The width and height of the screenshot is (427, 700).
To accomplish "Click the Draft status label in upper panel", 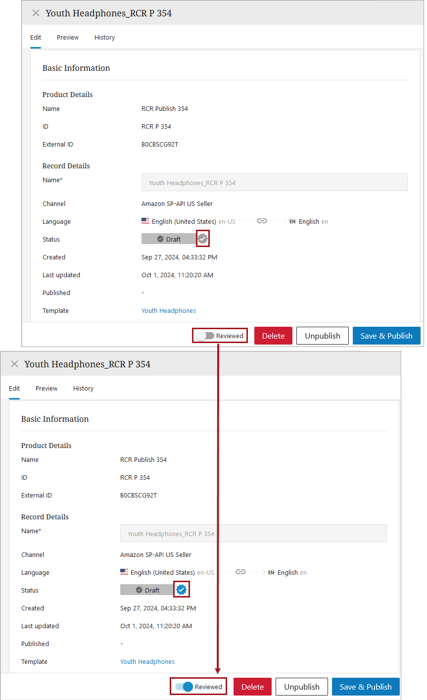I will tap(169, 239).
